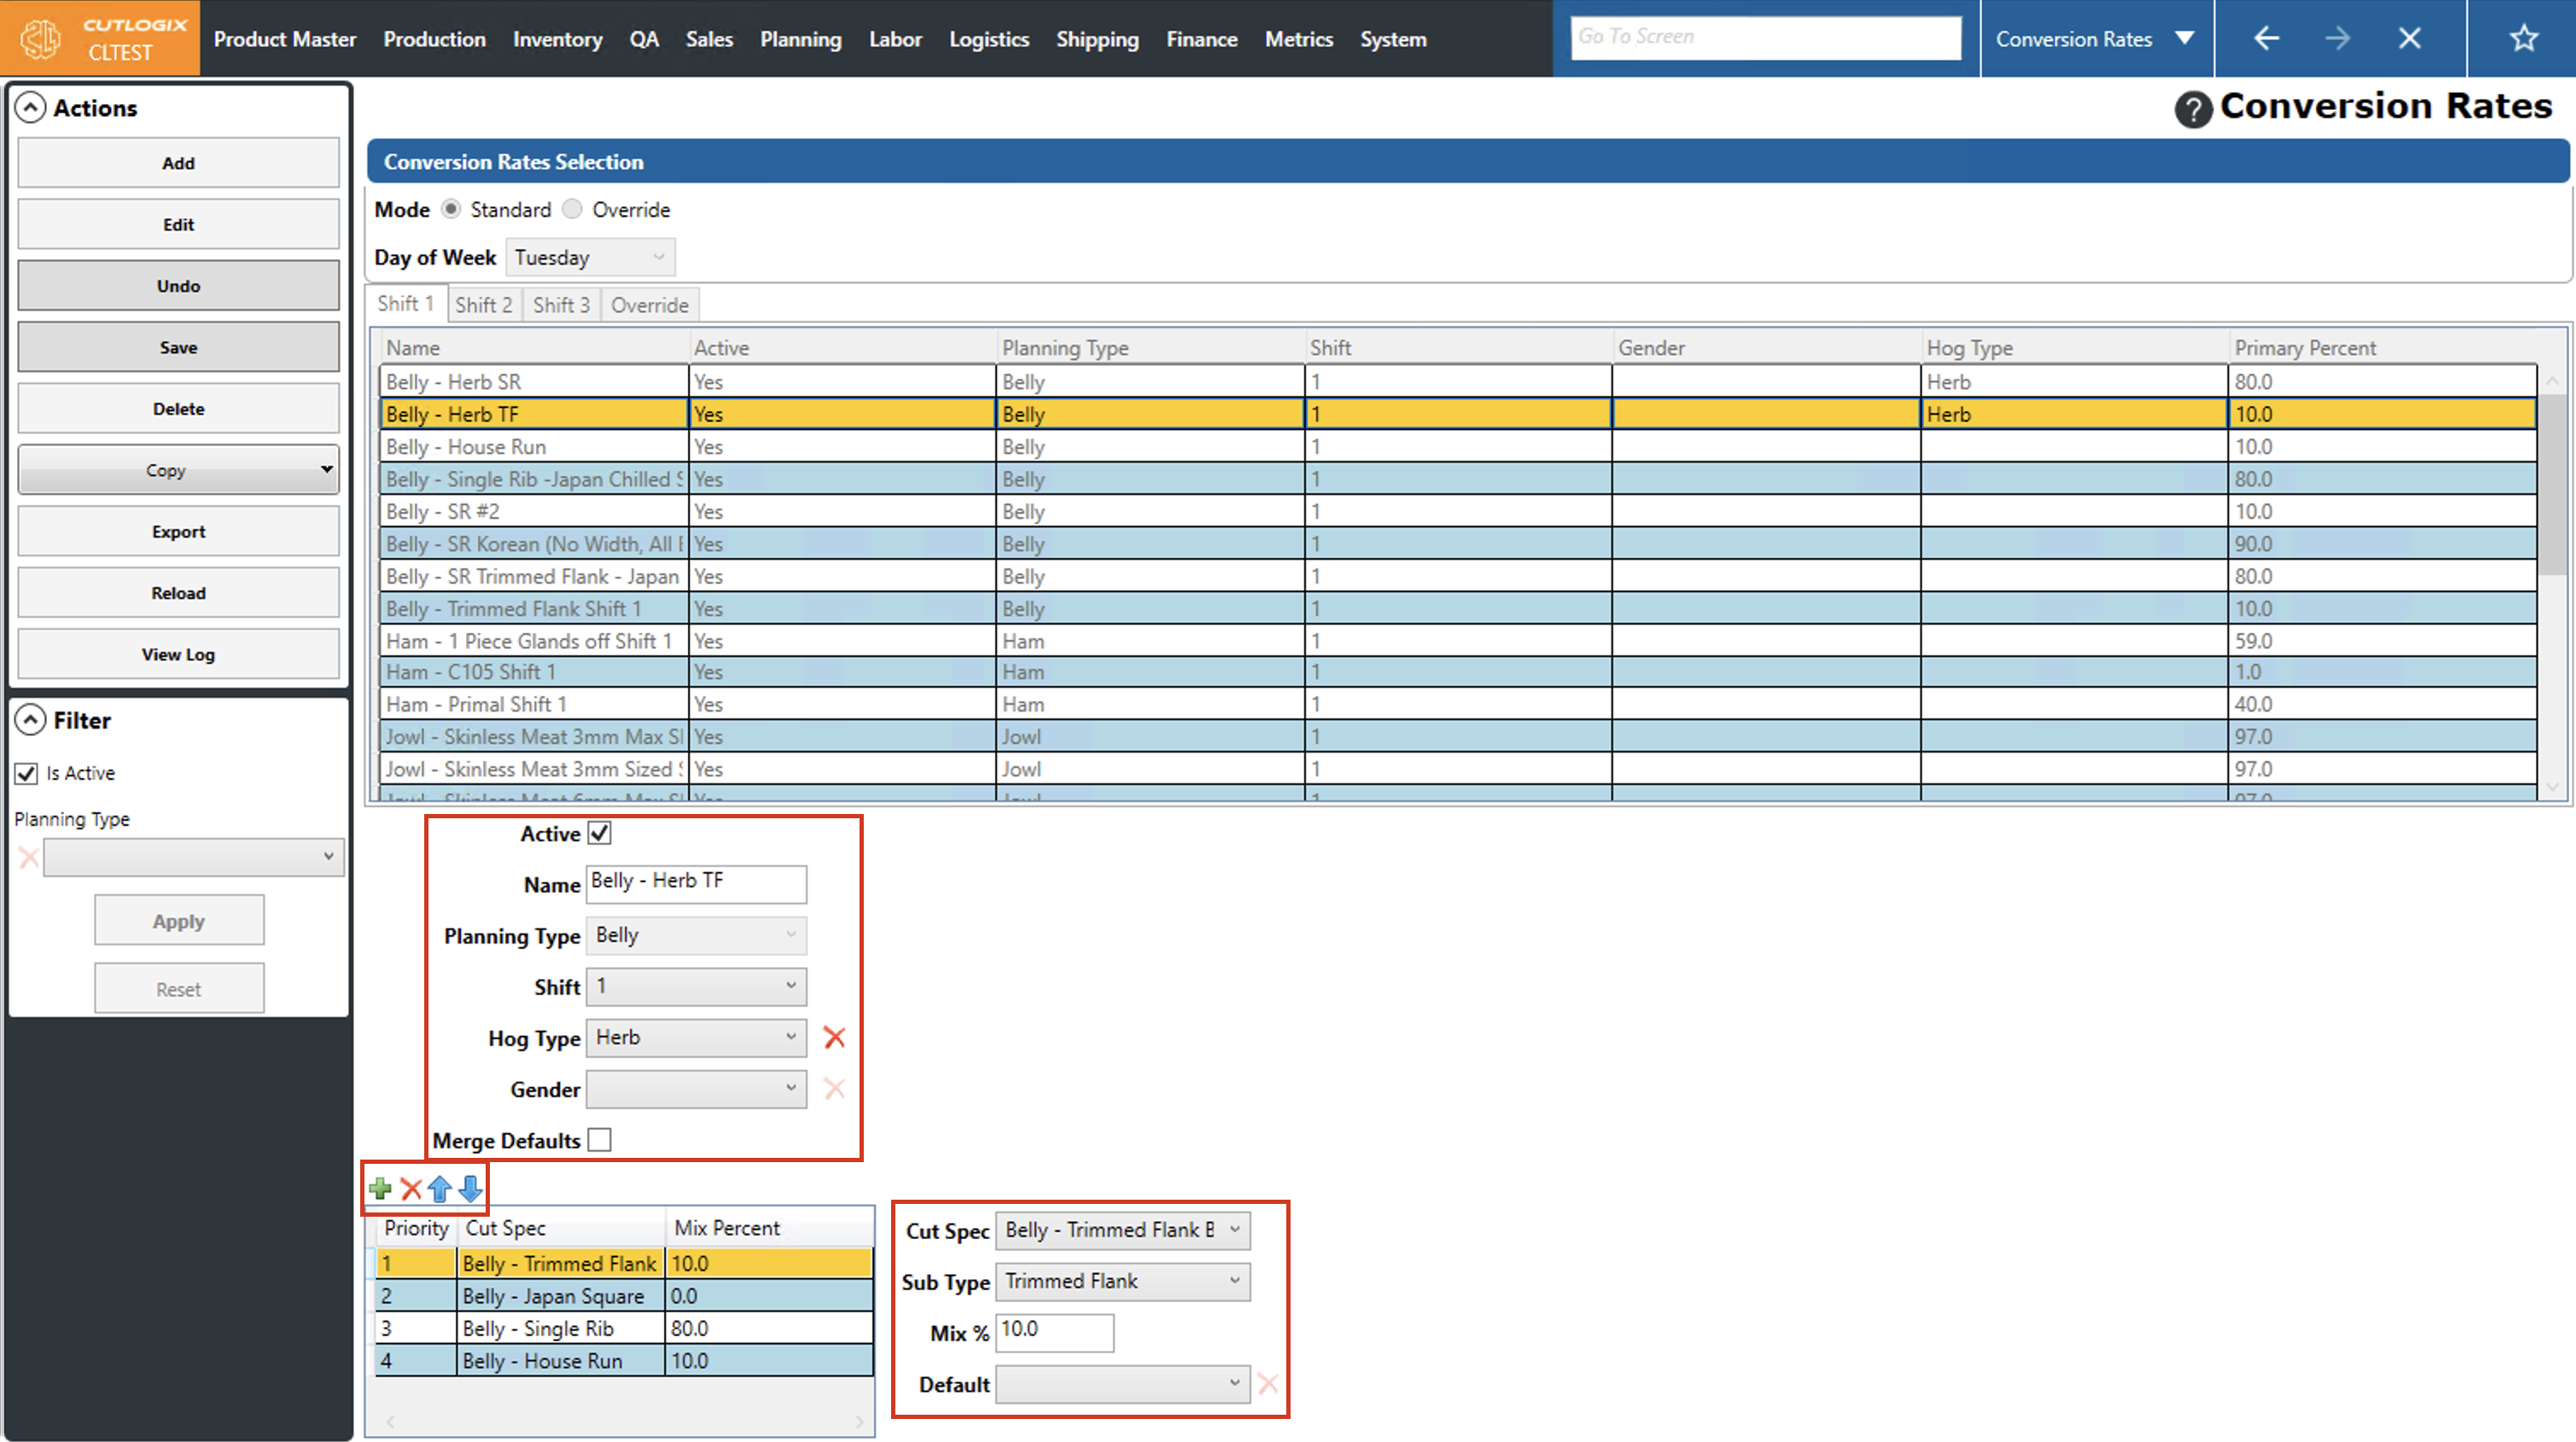
Task: Click the Go To Screen search field
Action: point(1765,37)
